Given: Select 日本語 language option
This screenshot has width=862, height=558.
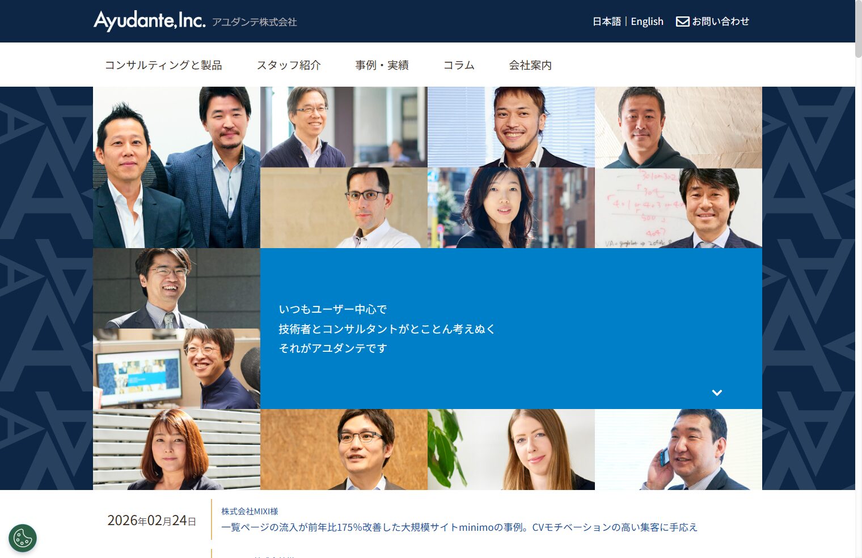Looking at the screenshot, I should pyautogui.click(x=607, y=22).
